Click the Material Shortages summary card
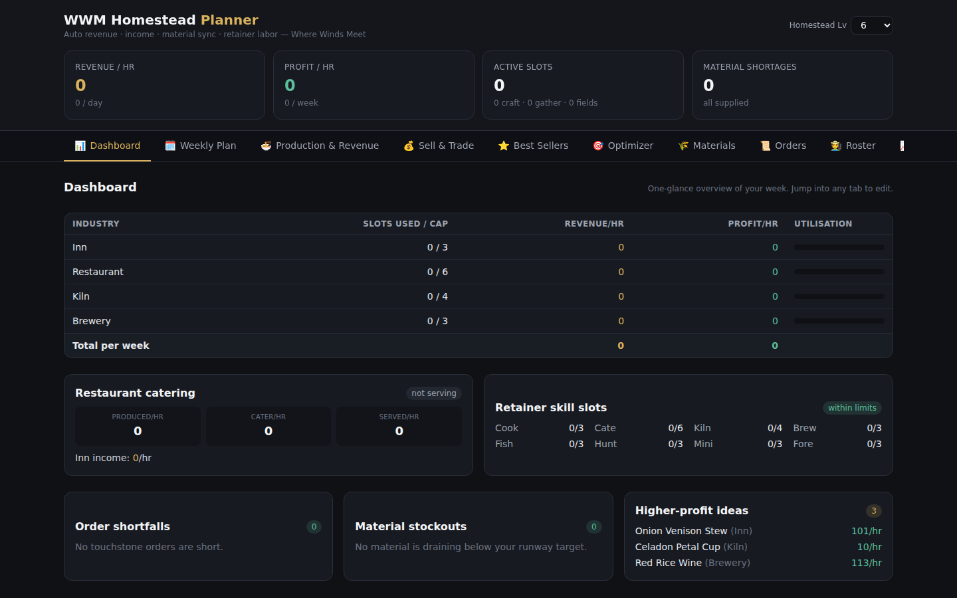The image size is (957, 598). 792,85
